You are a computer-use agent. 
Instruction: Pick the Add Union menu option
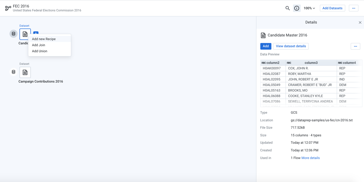click(40, 51)
